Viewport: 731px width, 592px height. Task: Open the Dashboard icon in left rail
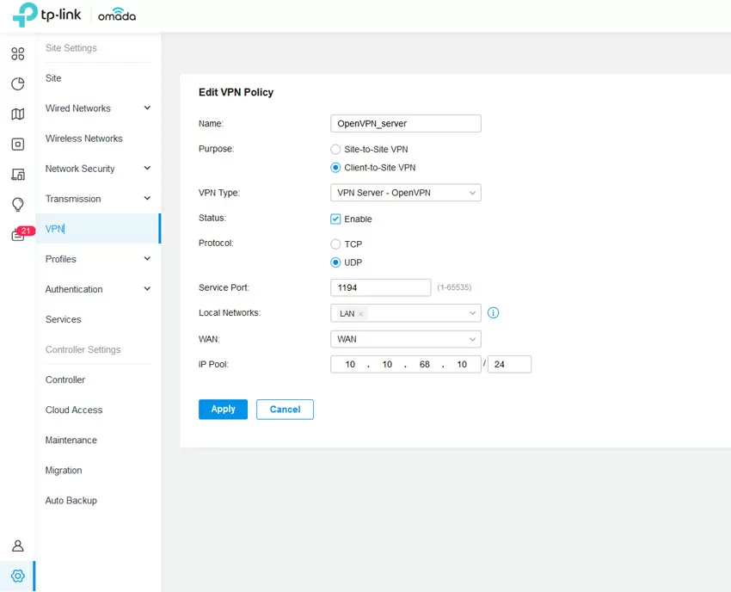pos(17,54)
